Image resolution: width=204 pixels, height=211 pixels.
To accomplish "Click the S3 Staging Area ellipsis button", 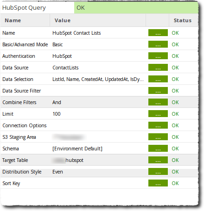I will [158, 137].
